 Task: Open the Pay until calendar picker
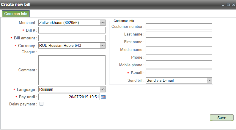tap(103, 97)
